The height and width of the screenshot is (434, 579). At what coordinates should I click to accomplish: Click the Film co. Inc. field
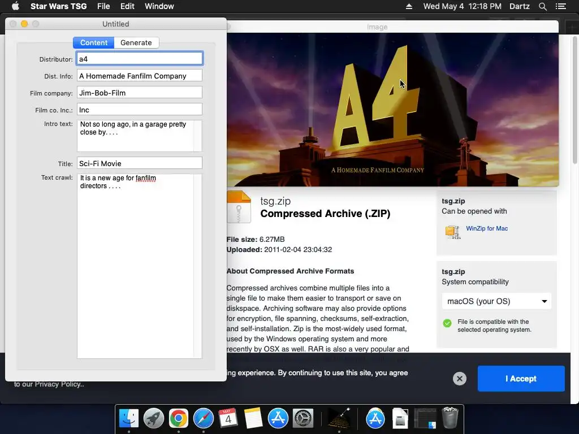click(x=140, y=110)
